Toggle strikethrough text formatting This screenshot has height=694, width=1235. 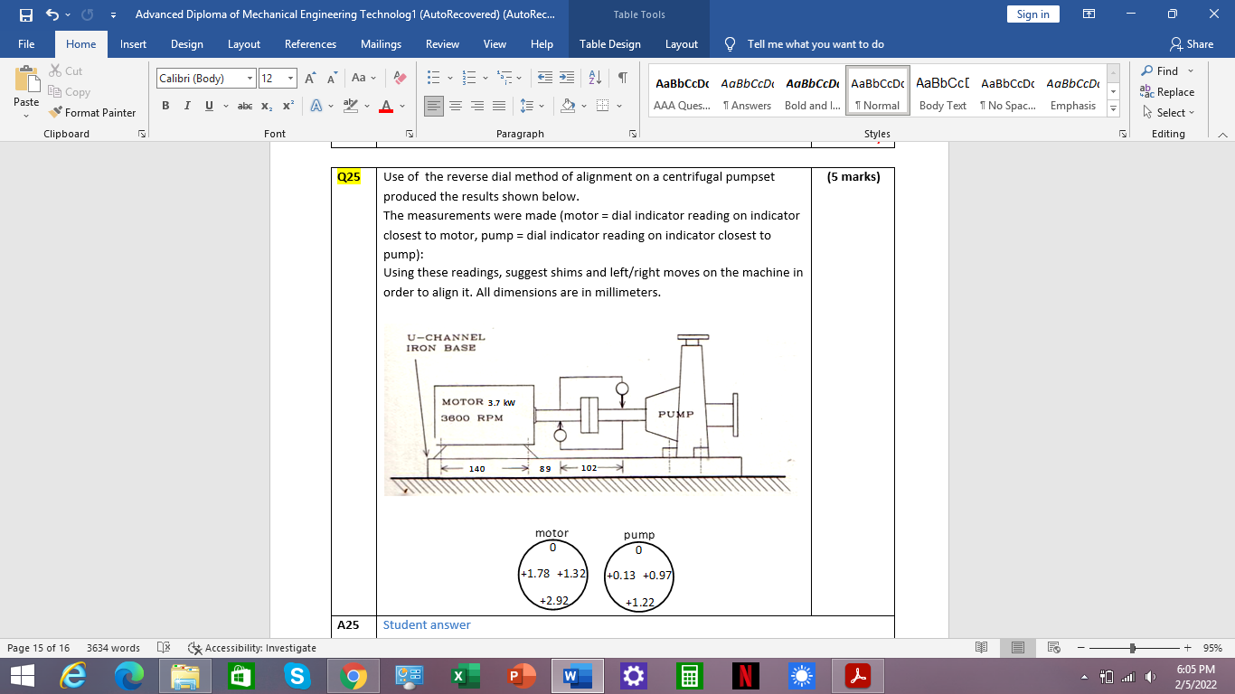[x=244, y=106]
